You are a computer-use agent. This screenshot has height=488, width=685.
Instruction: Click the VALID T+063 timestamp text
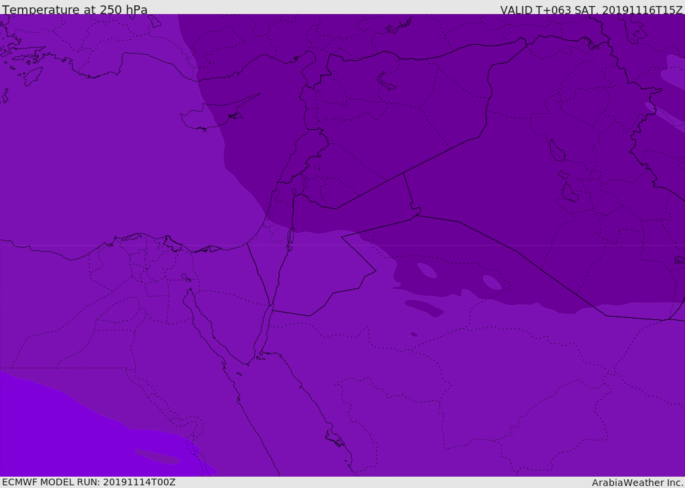tap(591, 10)
